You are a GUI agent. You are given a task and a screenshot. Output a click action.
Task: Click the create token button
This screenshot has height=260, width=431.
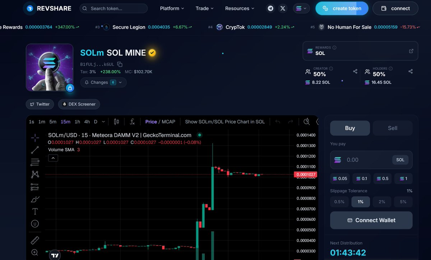[342, 8]
